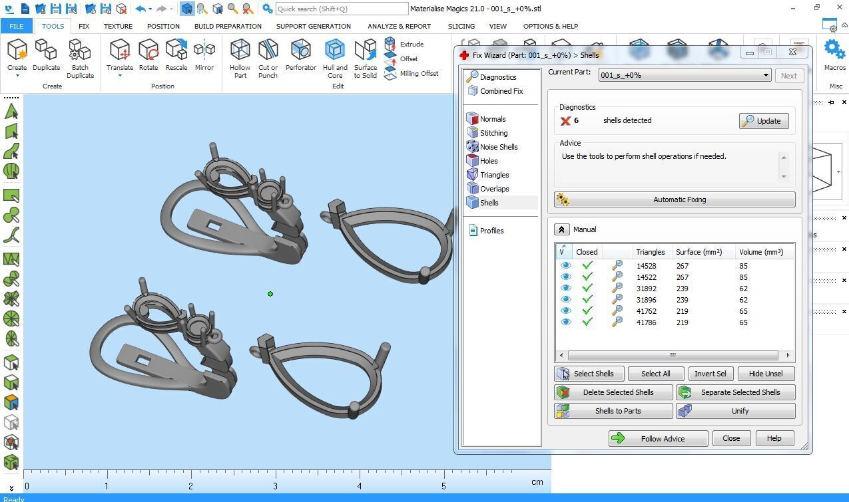Switch to the SLICING tab
The height and width of the screenshot is (502, 849).
coord(461,26)
